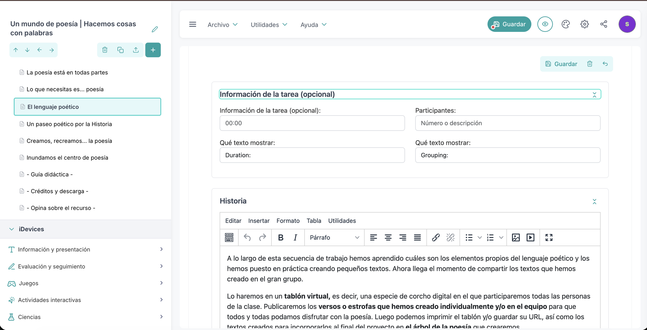Image resolution: width=647 pixels, height=330 pixels.
Task: Insert an image in the Historia editor
Action: coord(516,237)
